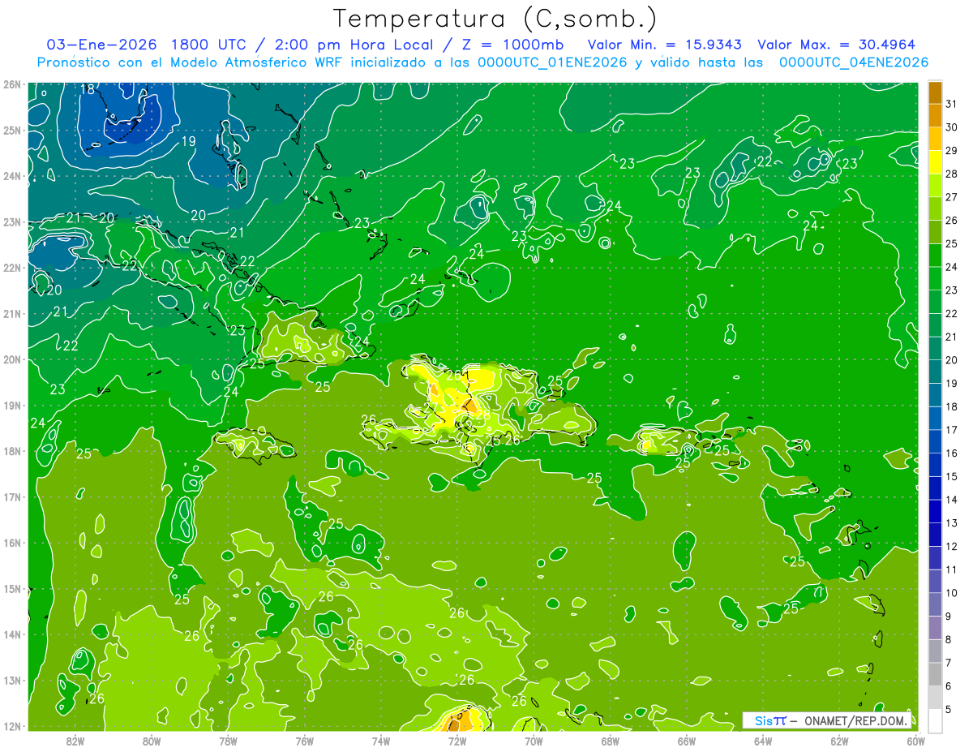This screenshot has height=752, width=973.
Task: Click the chart title "Temperatura (C,somb.)"
Action: [495, 19]
